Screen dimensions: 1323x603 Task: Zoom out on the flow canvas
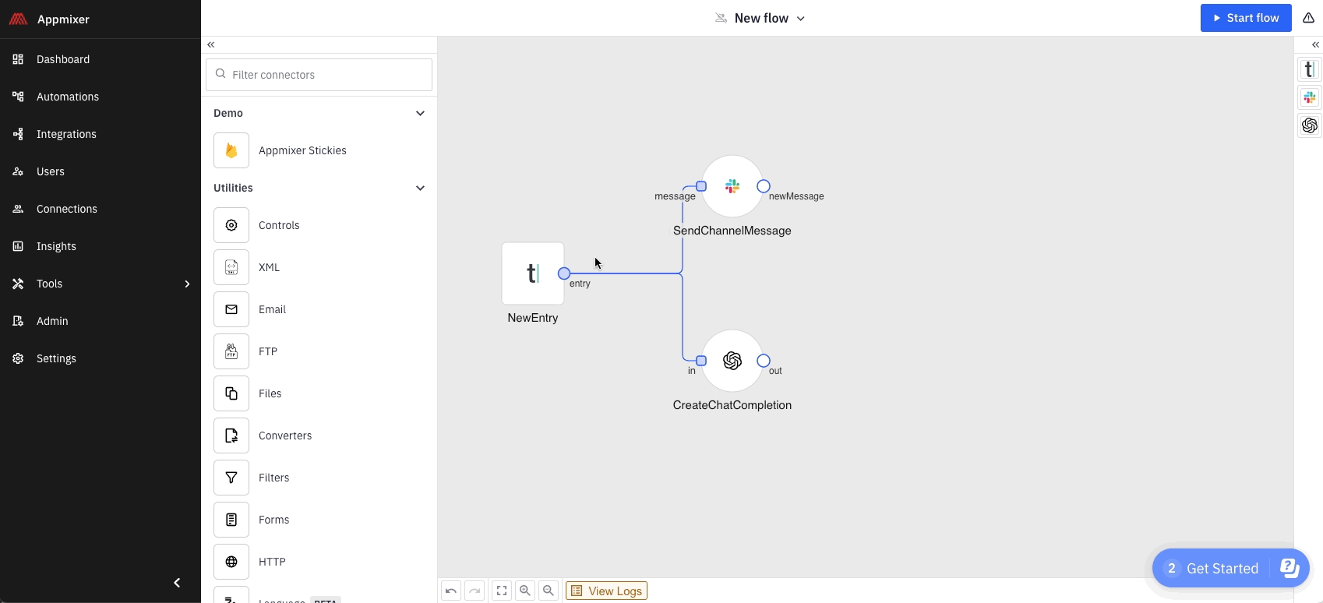click(549, 591)
